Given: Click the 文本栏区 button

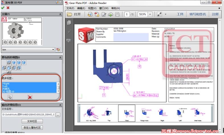Looking at the screenshot, I should (x=32, y=121).
